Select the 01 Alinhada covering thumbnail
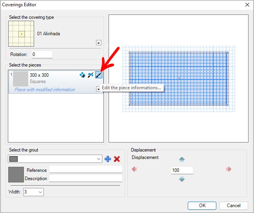The image size is (254, 213). (x=21, y=34)
